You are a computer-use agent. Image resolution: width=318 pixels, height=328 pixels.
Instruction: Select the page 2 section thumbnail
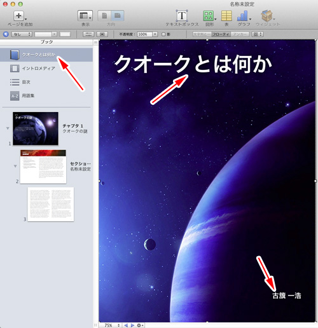[43, 167]
